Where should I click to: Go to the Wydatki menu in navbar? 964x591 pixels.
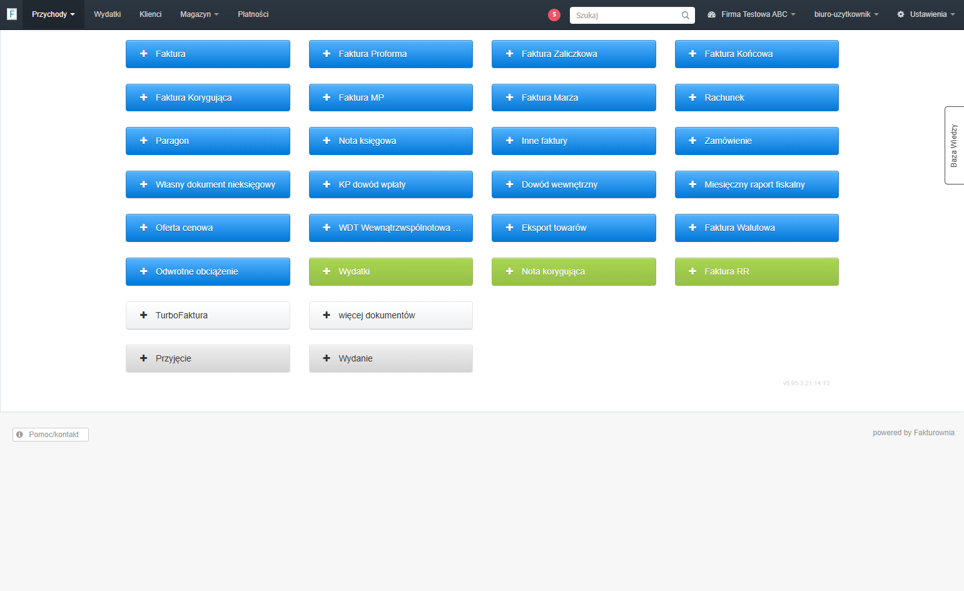point(108,14)
